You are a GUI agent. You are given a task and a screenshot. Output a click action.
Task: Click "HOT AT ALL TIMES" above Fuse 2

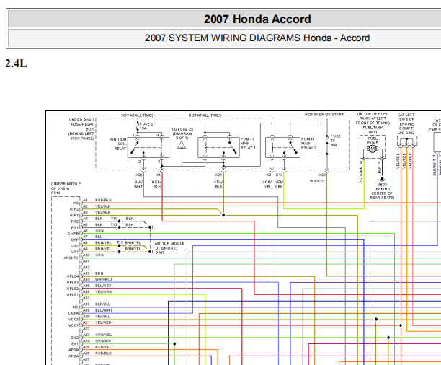tap(138, 115)
